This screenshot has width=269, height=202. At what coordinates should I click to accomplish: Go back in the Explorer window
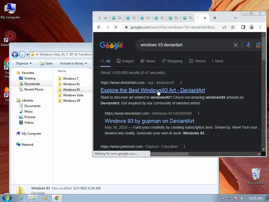[x=15, y=55]
